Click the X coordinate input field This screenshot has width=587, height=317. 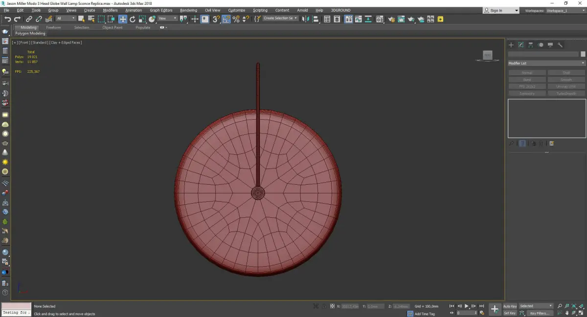tap(350, 306)
